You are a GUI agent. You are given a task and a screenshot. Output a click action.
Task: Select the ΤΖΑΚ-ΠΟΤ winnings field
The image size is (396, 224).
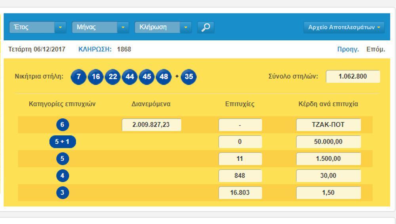[x=328, y=125]
